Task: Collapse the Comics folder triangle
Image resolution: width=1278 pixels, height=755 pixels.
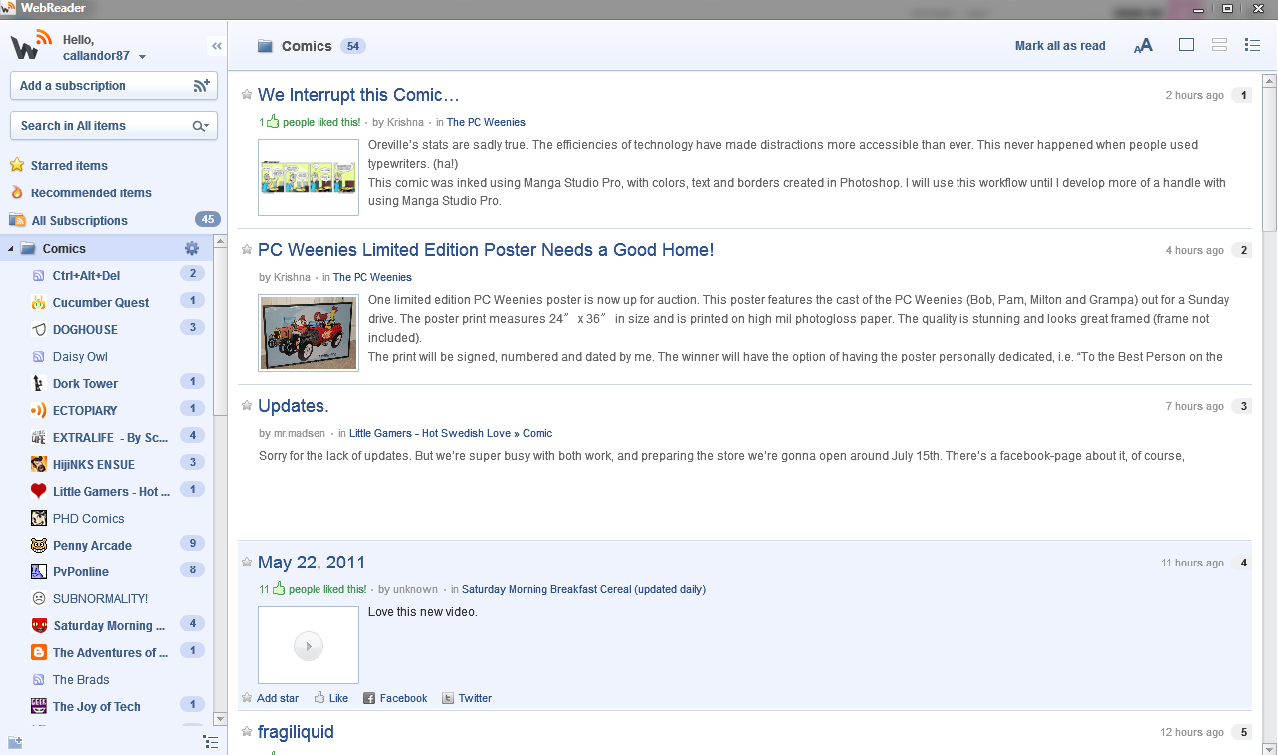Action: (10, 249)
